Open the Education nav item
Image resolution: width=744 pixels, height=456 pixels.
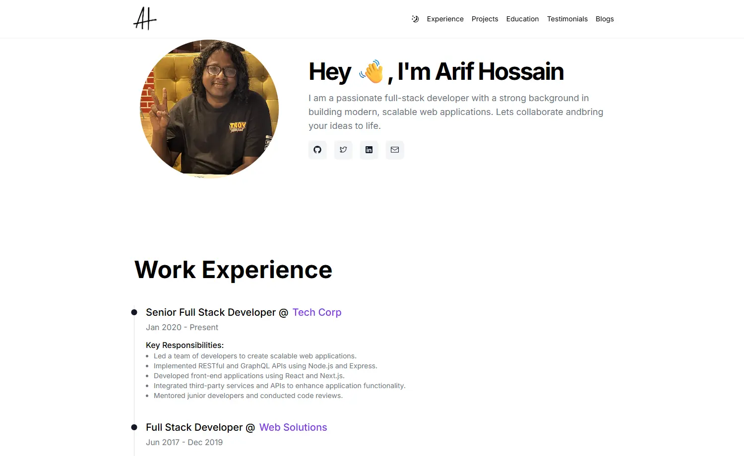click(522, 19)
